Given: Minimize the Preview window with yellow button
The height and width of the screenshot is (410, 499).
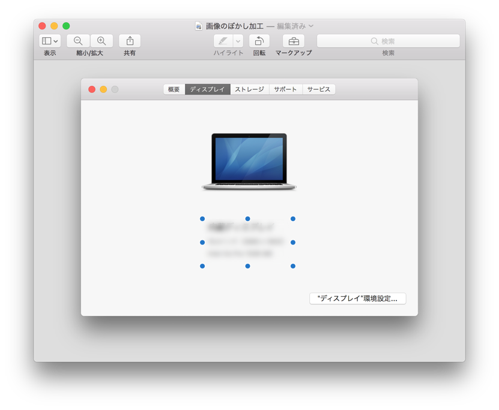Looking at the screenshot, I should [54, 26].
